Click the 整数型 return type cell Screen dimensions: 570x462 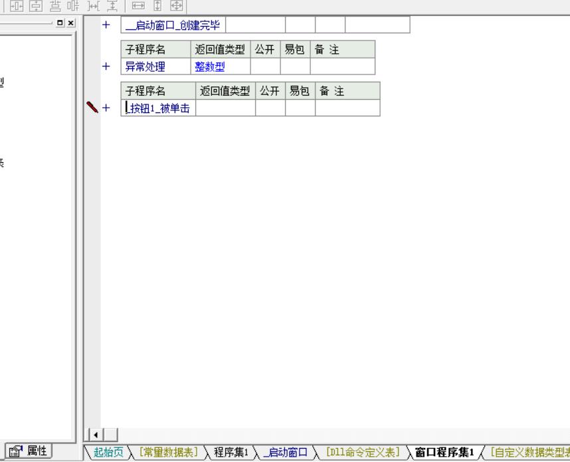[209, 66]
